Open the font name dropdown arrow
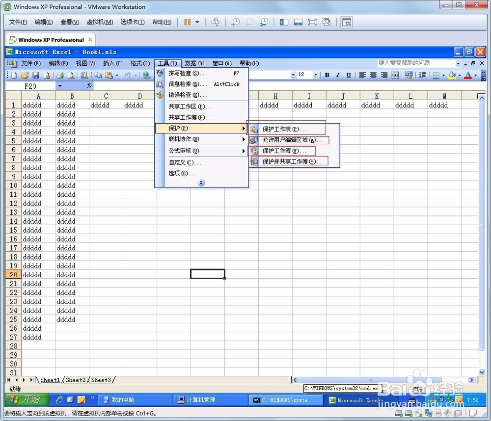491x421 pixels. (x=293, y=75)
